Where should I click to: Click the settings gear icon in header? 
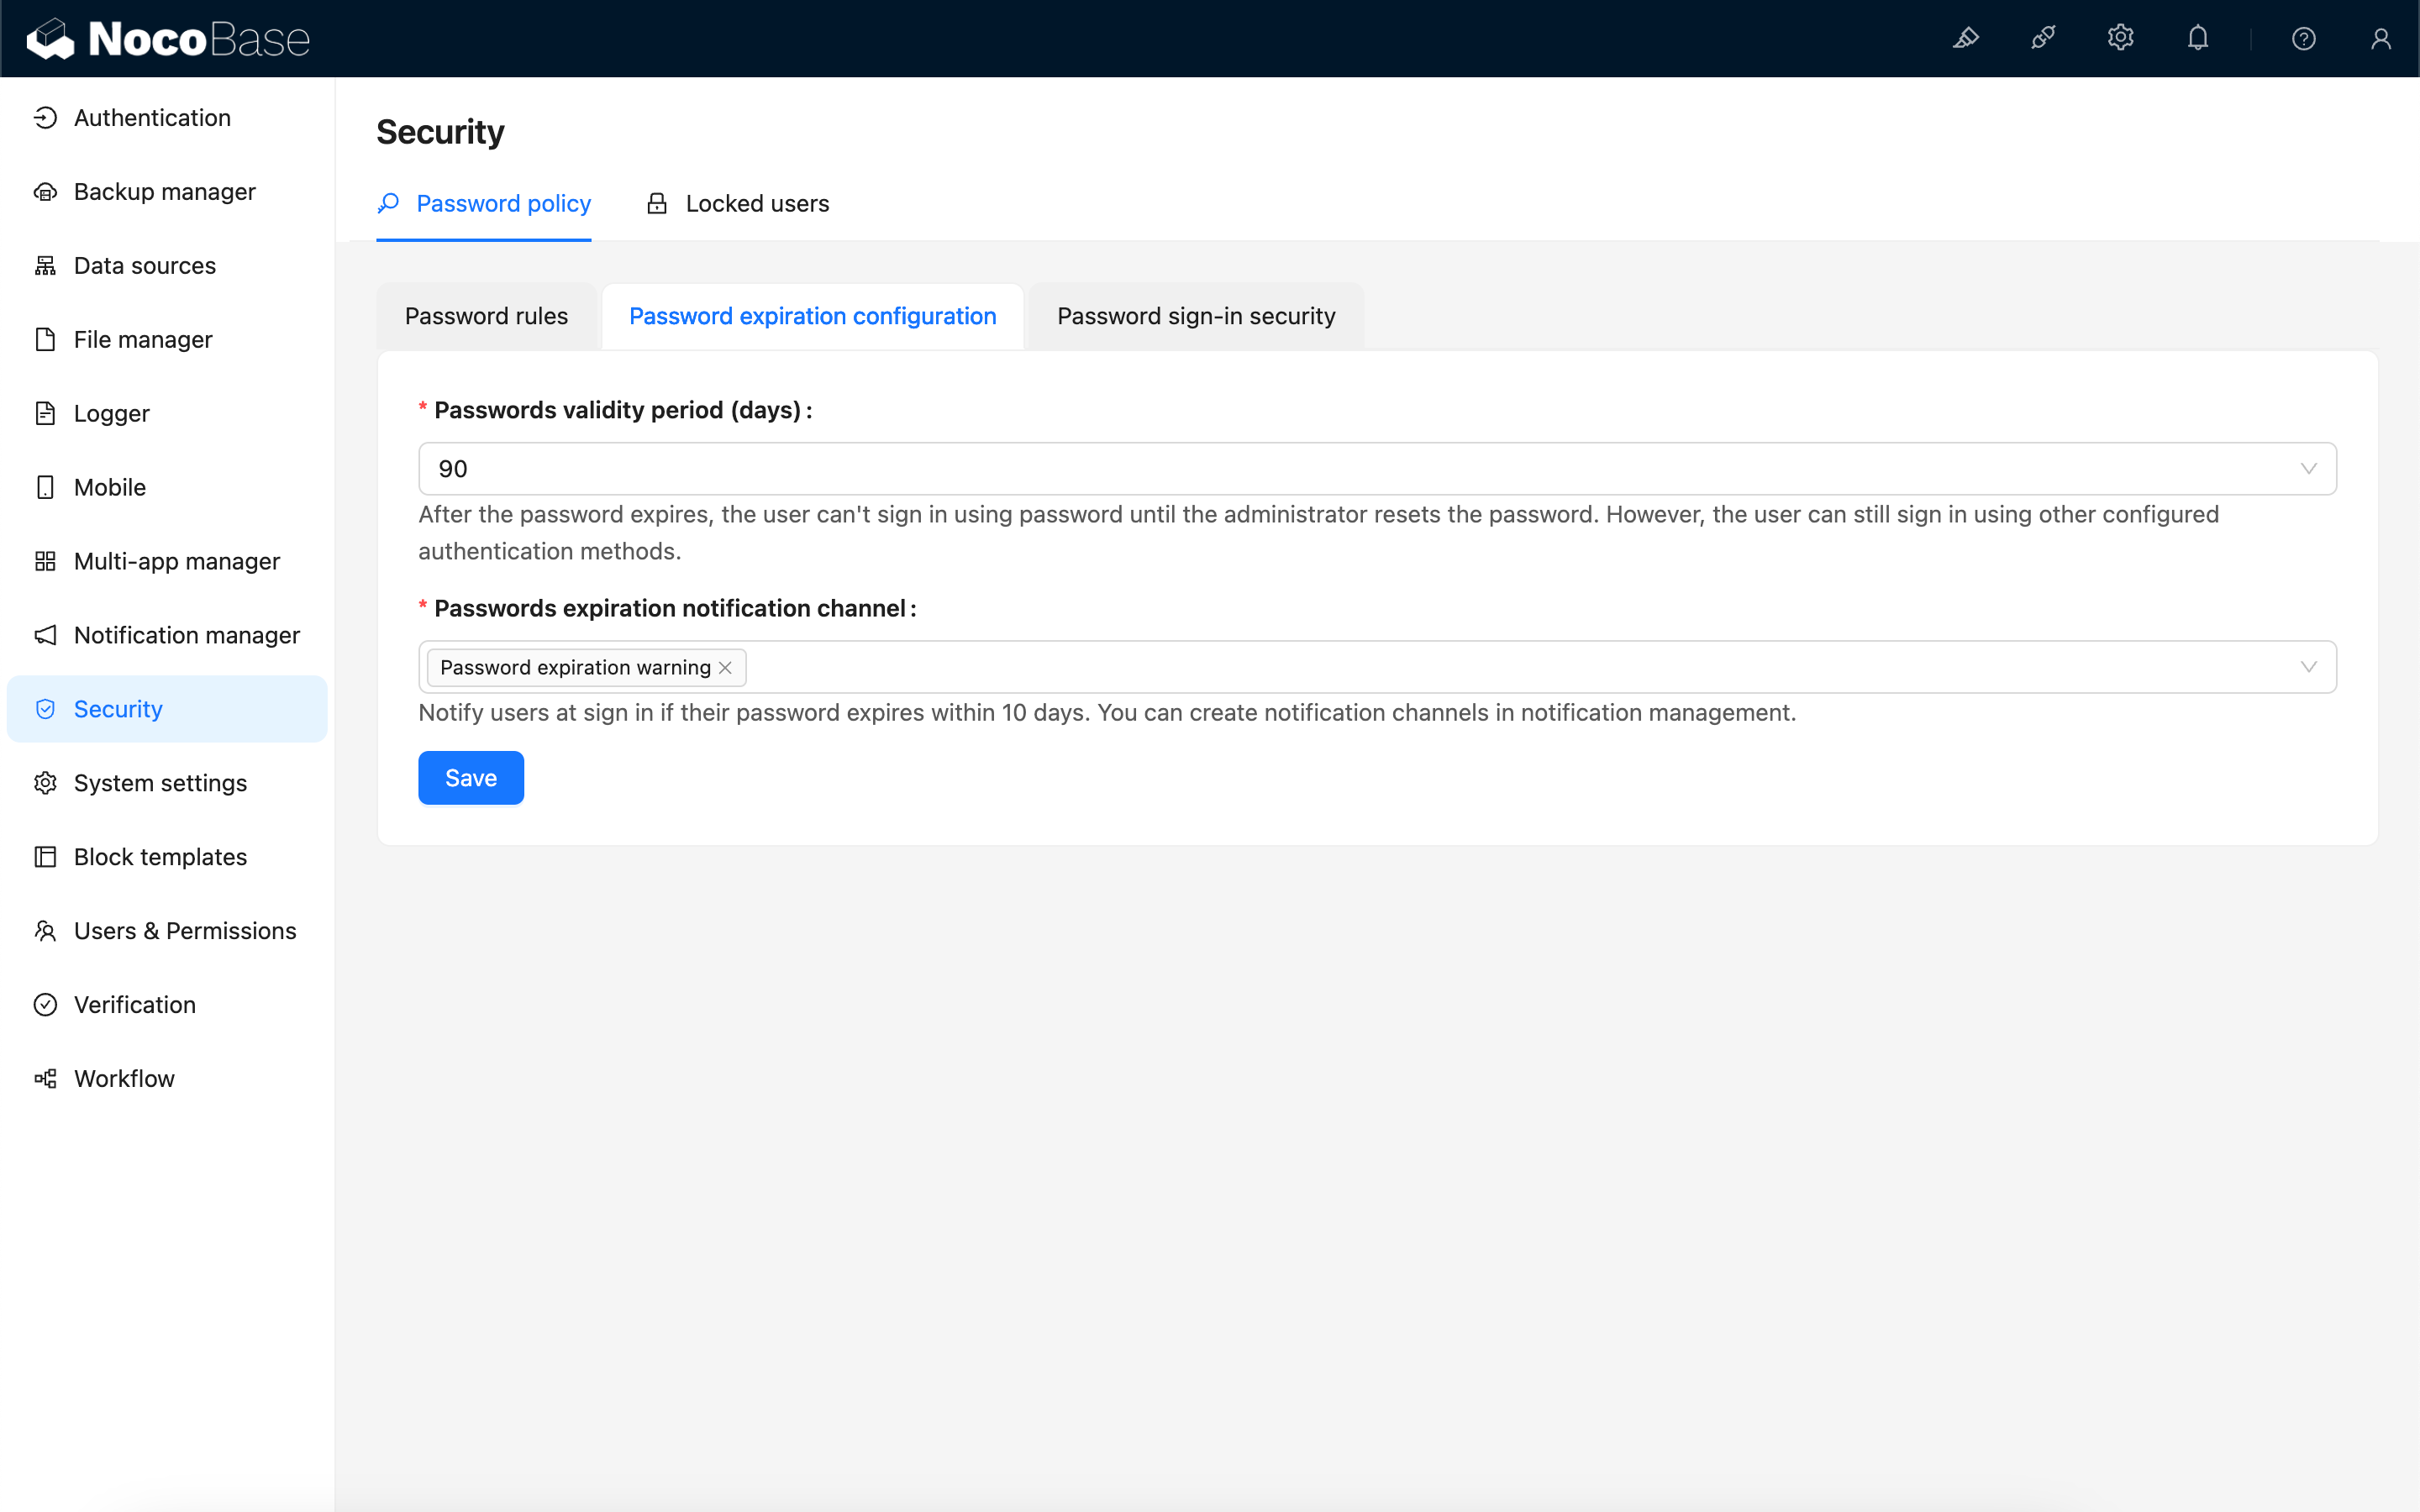point(2120,38)
